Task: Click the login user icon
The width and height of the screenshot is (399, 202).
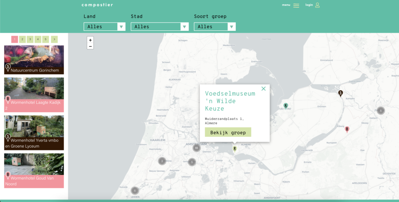Action: tap(317, 5)
